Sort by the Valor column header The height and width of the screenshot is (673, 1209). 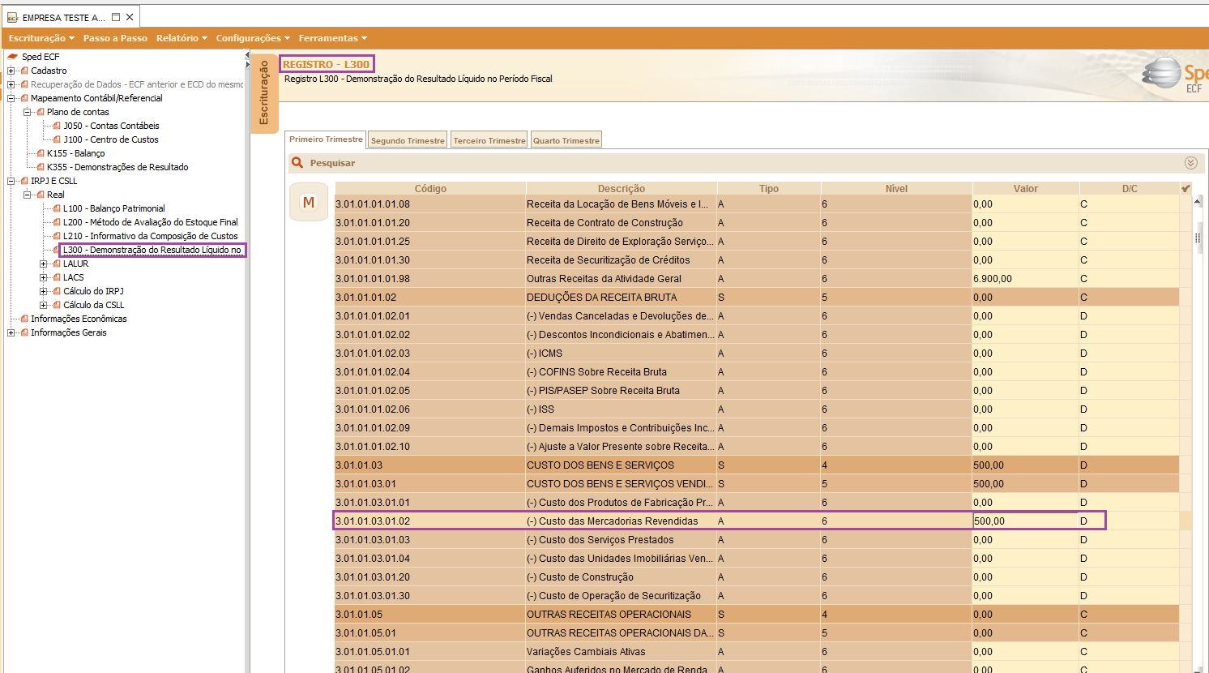click(x=1026, y=188)
